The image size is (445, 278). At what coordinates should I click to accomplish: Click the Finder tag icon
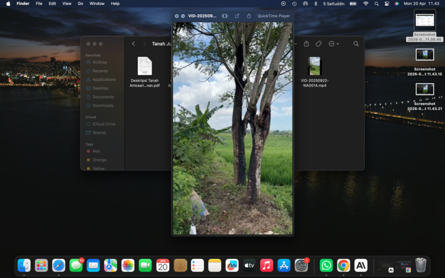point(318,44)
